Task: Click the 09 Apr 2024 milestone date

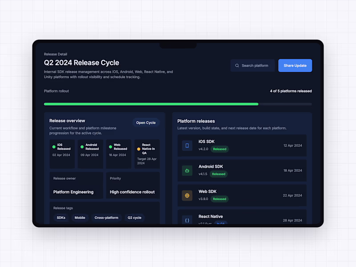Action: 89,155
